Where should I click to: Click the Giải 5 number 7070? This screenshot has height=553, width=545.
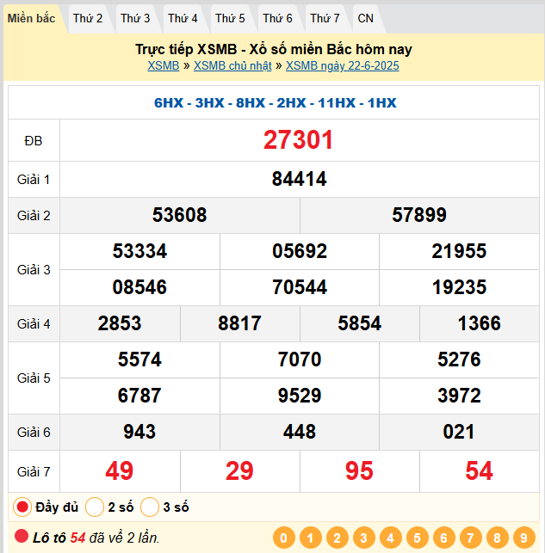tap(300, 359)
